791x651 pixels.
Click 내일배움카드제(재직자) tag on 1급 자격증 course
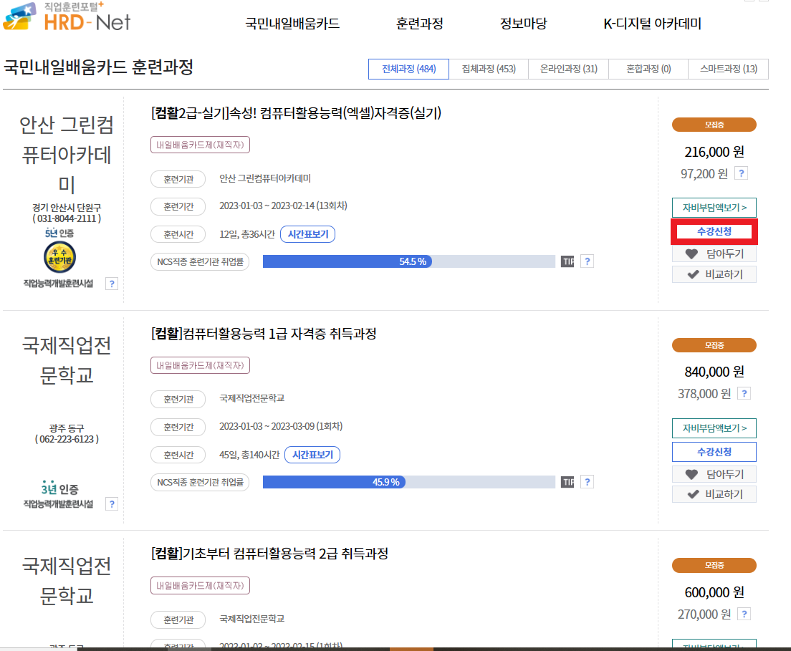click(x=201, y=365)
